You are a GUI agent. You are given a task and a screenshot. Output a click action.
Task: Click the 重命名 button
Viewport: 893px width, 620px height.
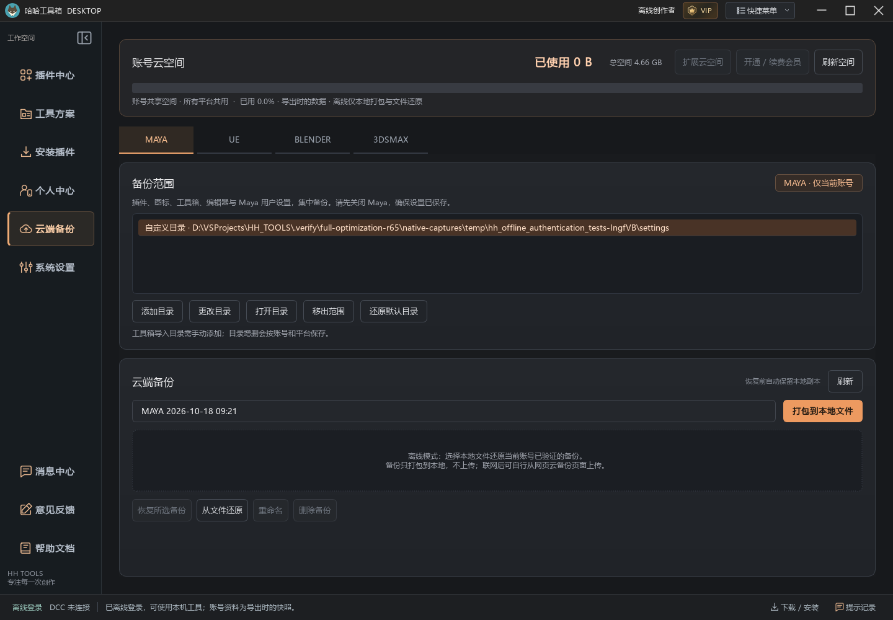tap(270, 510)
